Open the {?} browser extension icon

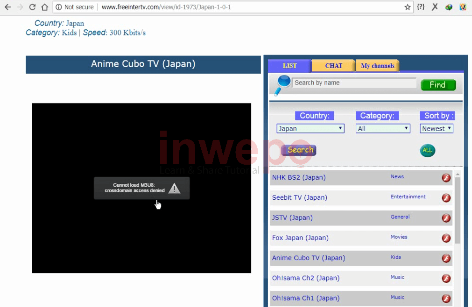421,7
